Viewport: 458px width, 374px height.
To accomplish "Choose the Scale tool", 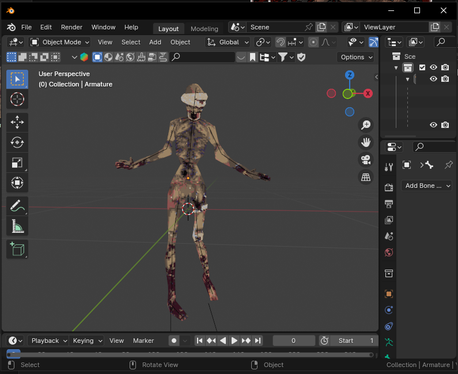I will pos(17,163).
